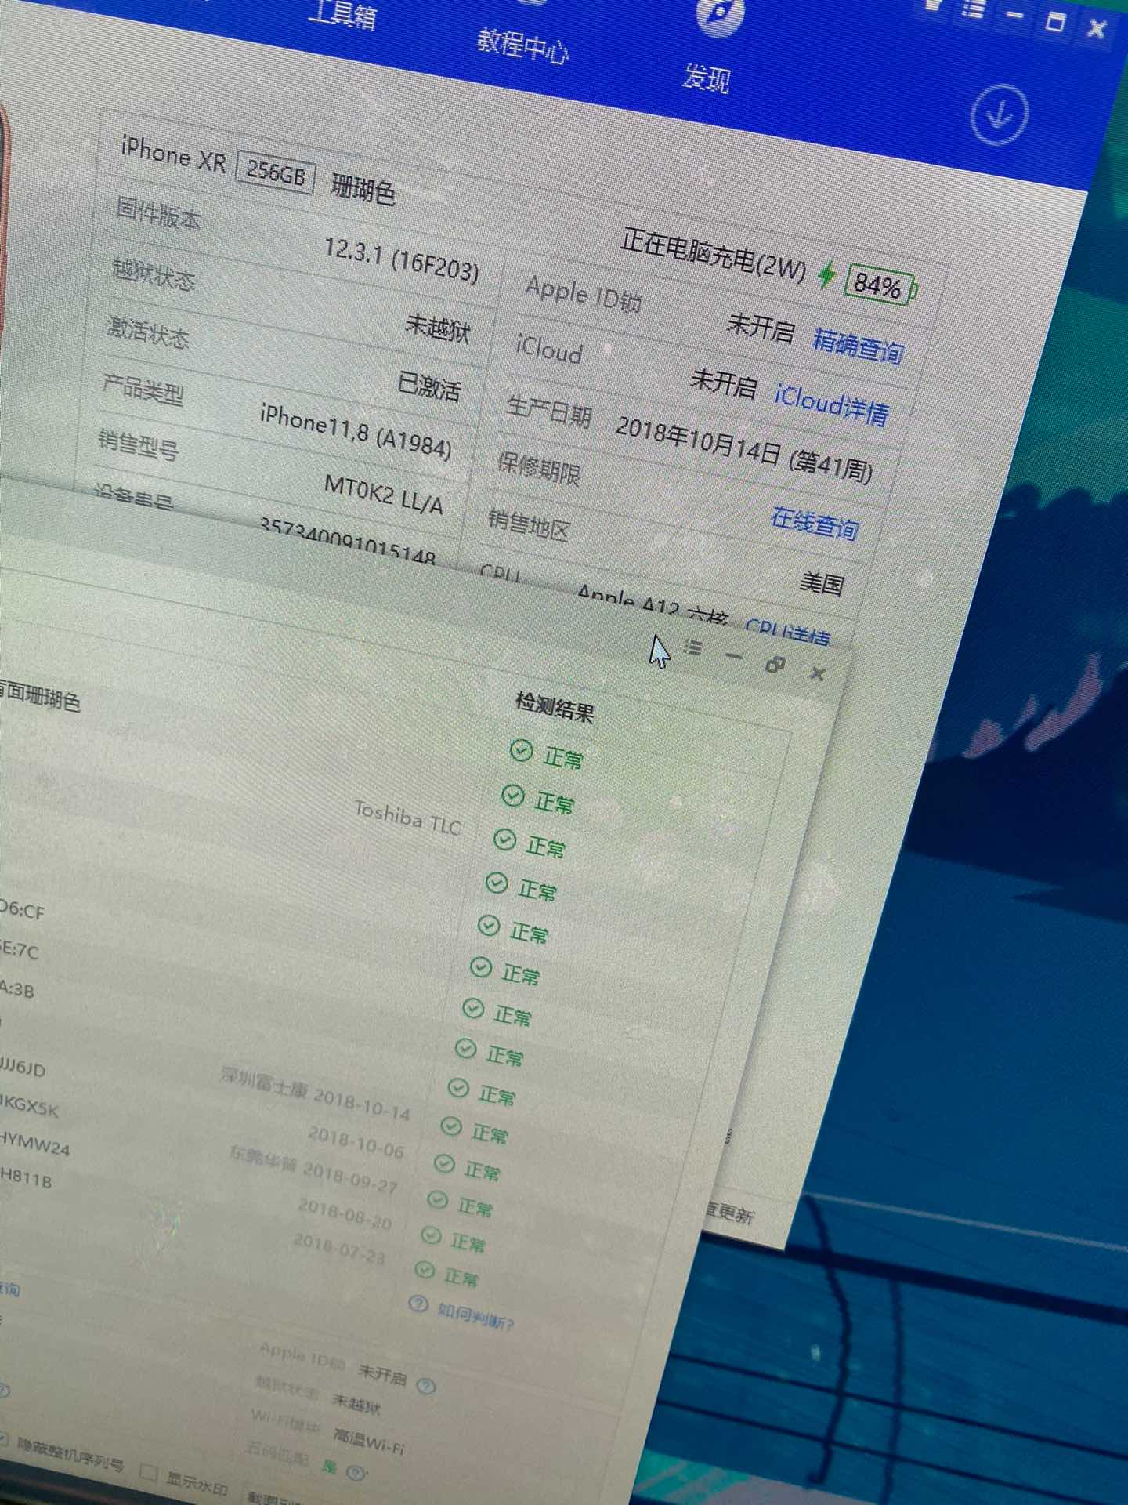Switch to the 发现 tab label
The image size is (1128, 1505).
(x=706, y=78)
